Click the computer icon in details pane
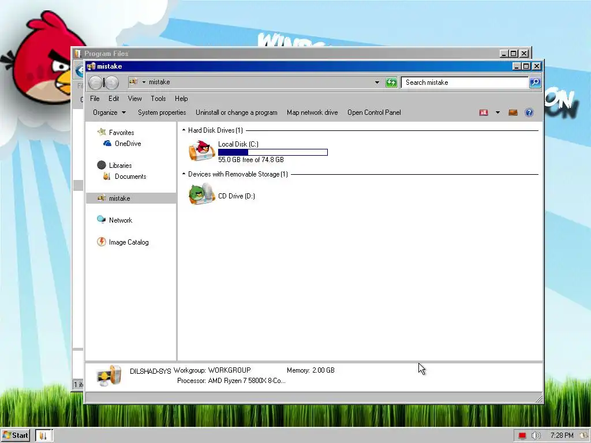The height and width of the screenshot is (443, 591). 109,376
